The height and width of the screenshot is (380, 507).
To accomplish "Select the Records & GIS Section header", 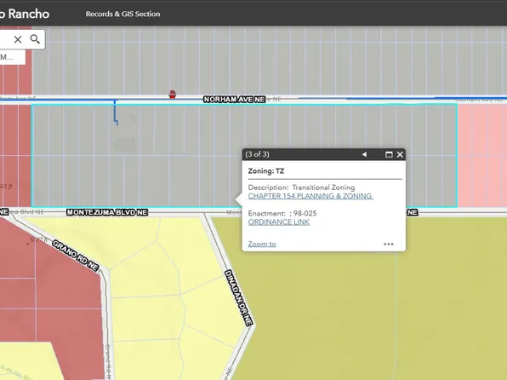I will click(x=122, y=14).
